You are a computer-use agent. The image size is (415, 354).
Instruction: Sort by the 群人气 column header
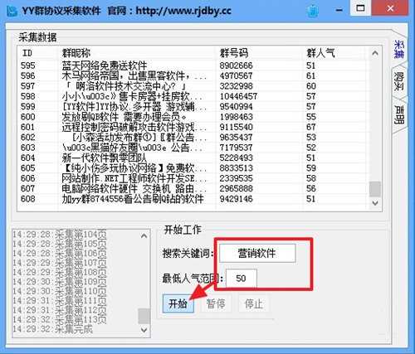(x=334, y=53)
